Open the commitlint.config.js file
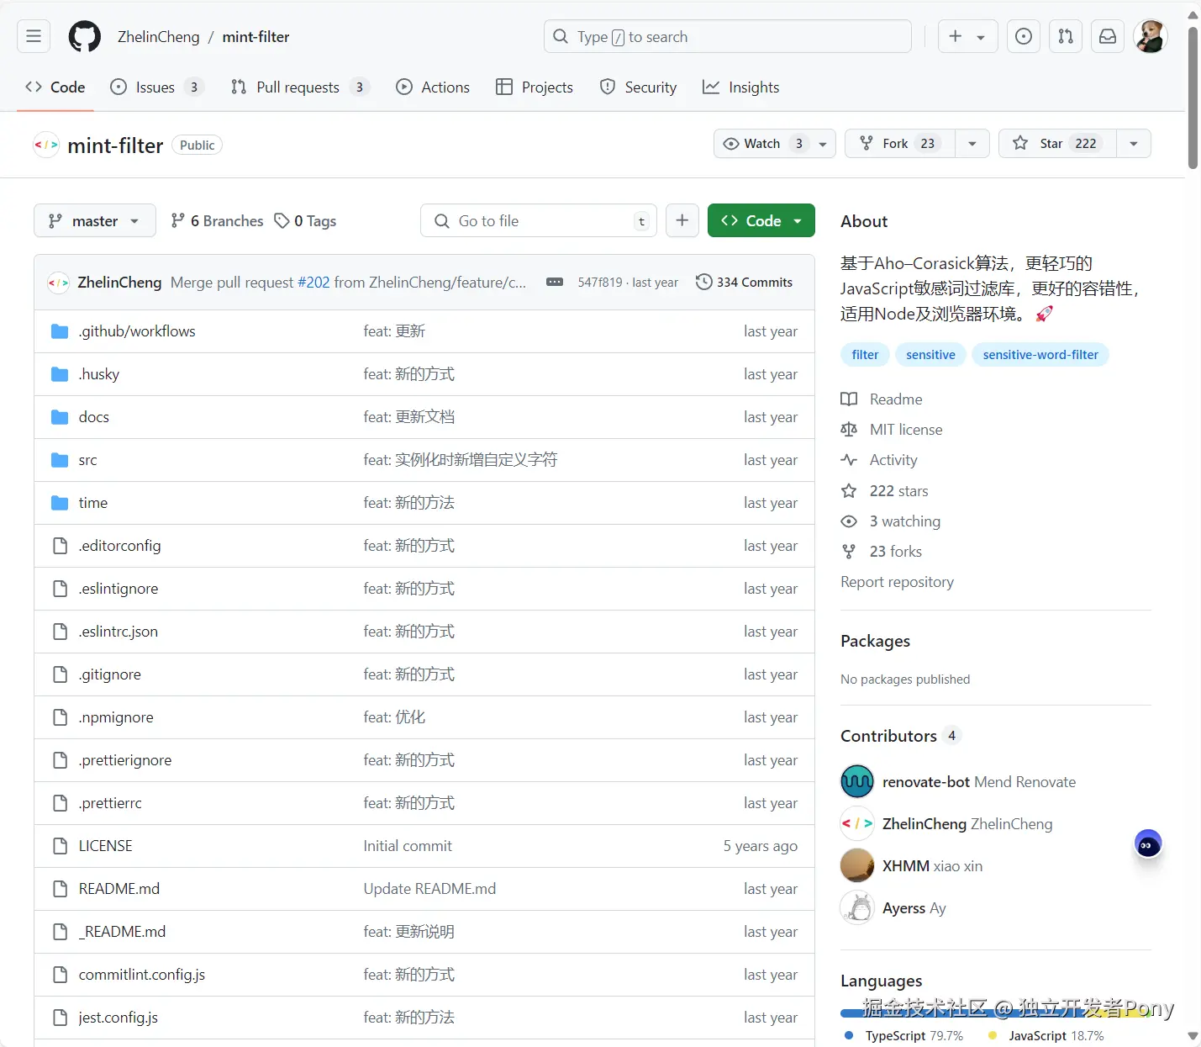 [142, 975]
